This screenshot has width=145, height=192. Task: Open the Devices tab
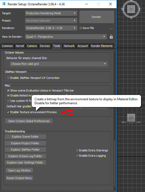coord(45,46)
